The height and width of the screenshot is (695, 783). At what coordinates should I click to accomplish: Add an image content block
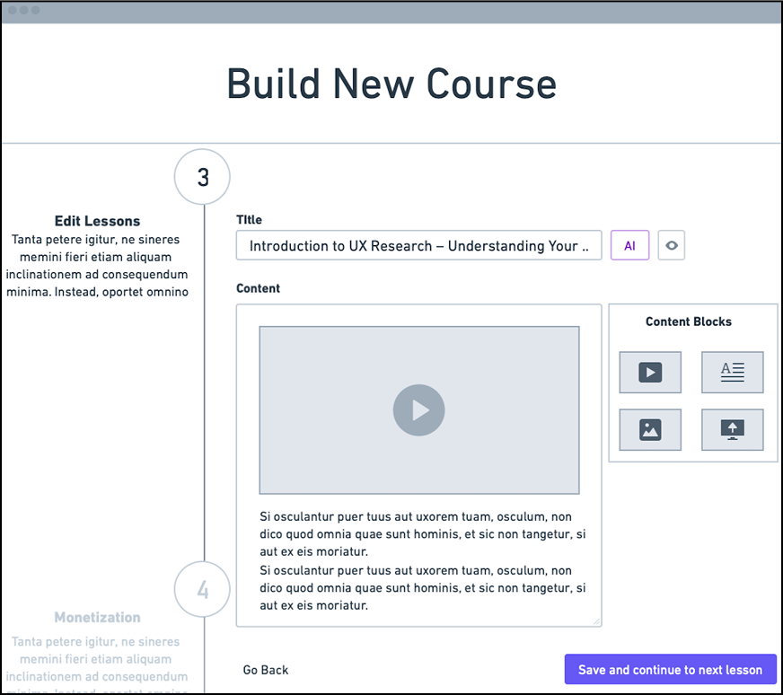click(650, 429)
